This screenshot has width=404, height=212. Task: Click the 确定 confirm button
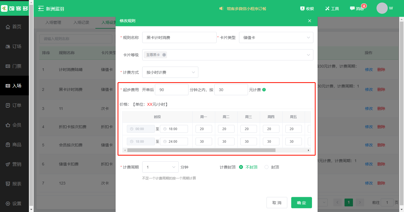(x=301, y=203)
